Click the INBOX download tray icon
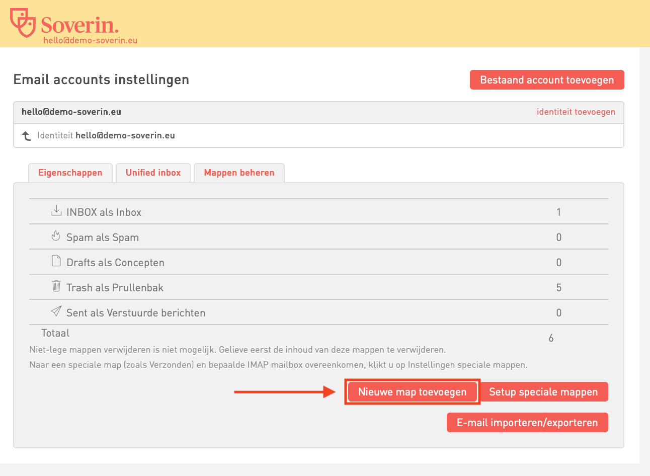 pyautogui.click(x=56, y=211)
